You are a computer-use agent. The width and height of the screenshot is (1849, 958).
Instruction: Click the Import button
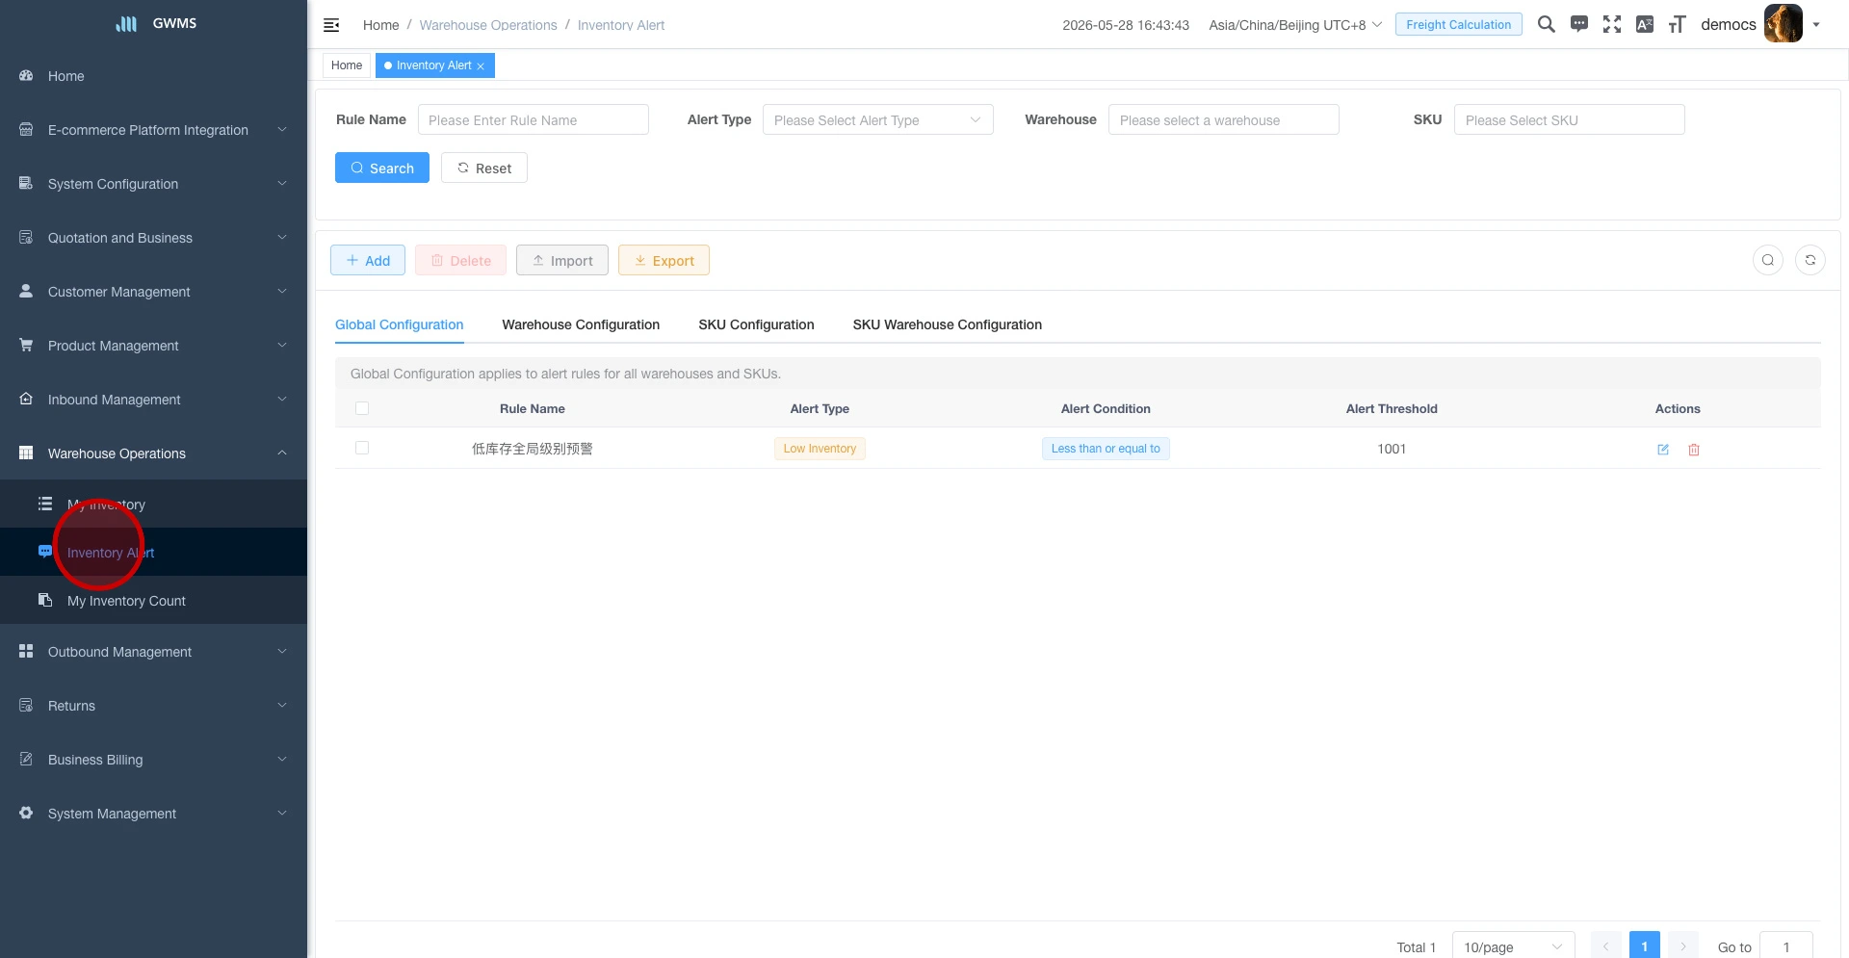(x=562, y=260)
